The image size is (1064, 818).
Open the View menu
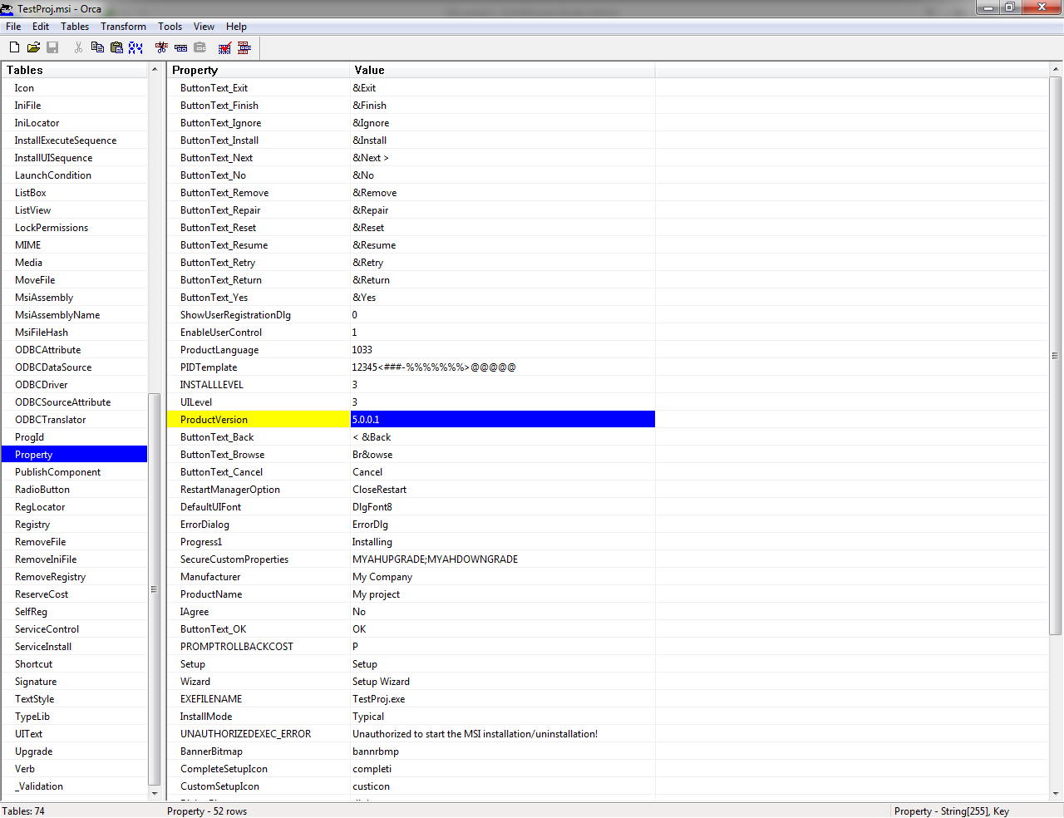point(204,27)
